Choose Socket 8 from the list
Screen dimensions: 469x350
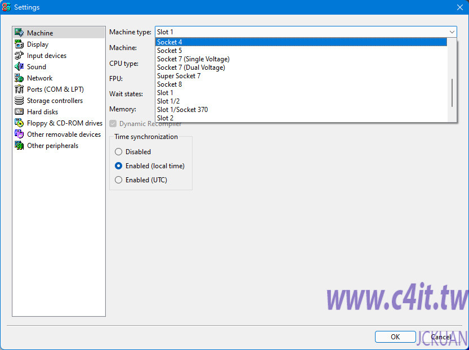(301, 84)
